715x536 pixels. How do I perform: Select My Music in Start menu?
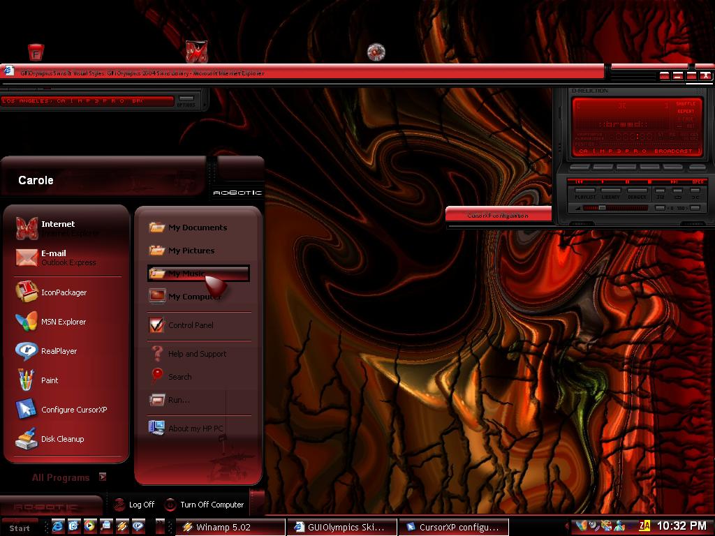(x=198, y=274)
